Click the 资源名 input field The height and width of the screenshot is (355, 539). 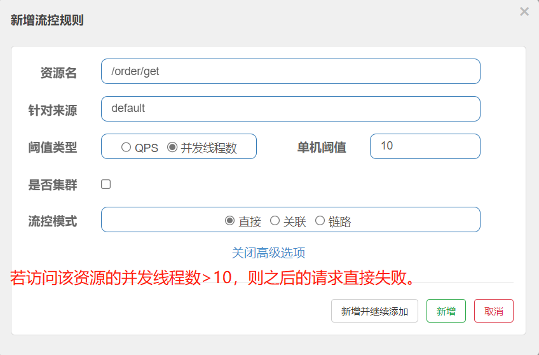point(290,71)
